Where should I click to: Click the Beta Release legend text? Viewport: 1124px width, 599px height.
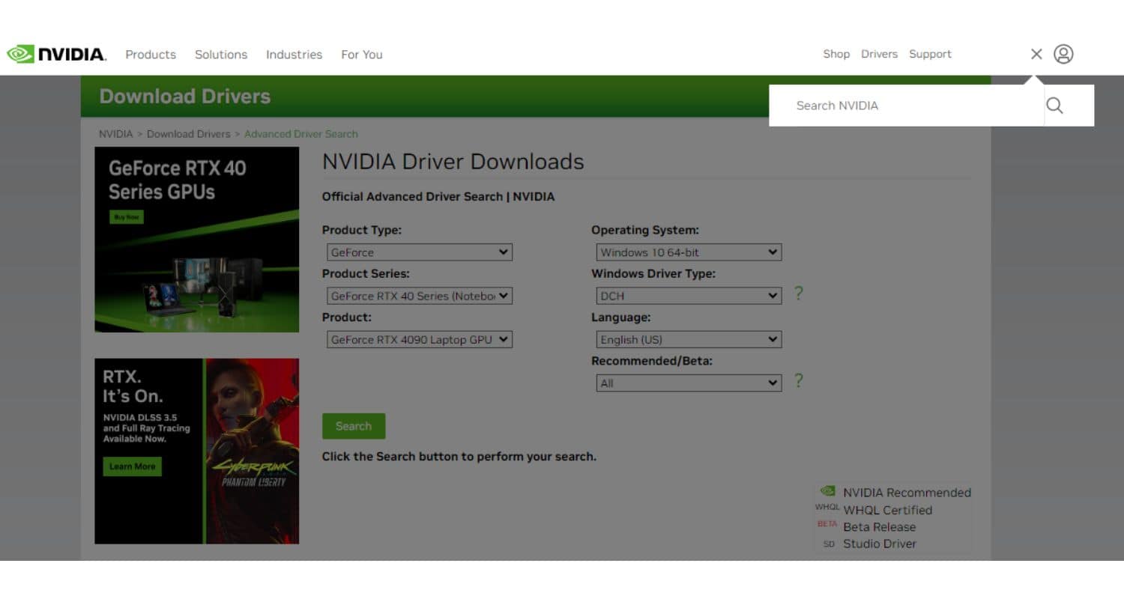[x=879, y=527]
